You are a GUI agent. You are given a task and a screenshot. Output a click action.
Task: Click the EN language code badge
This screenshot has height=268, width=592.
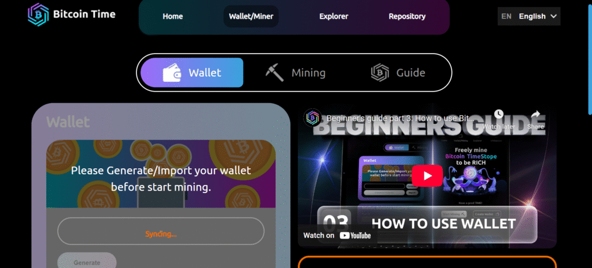tap(506, 16)
